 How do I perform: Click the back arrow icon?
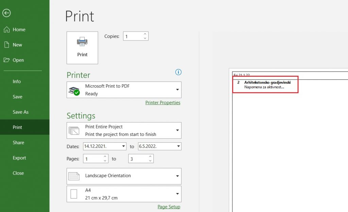[x=6, y=13]
